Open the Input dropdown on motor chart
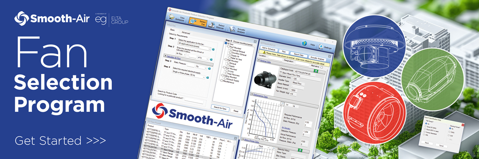The image size is (479, 159). pyautogui.click(x=263, y=146)
